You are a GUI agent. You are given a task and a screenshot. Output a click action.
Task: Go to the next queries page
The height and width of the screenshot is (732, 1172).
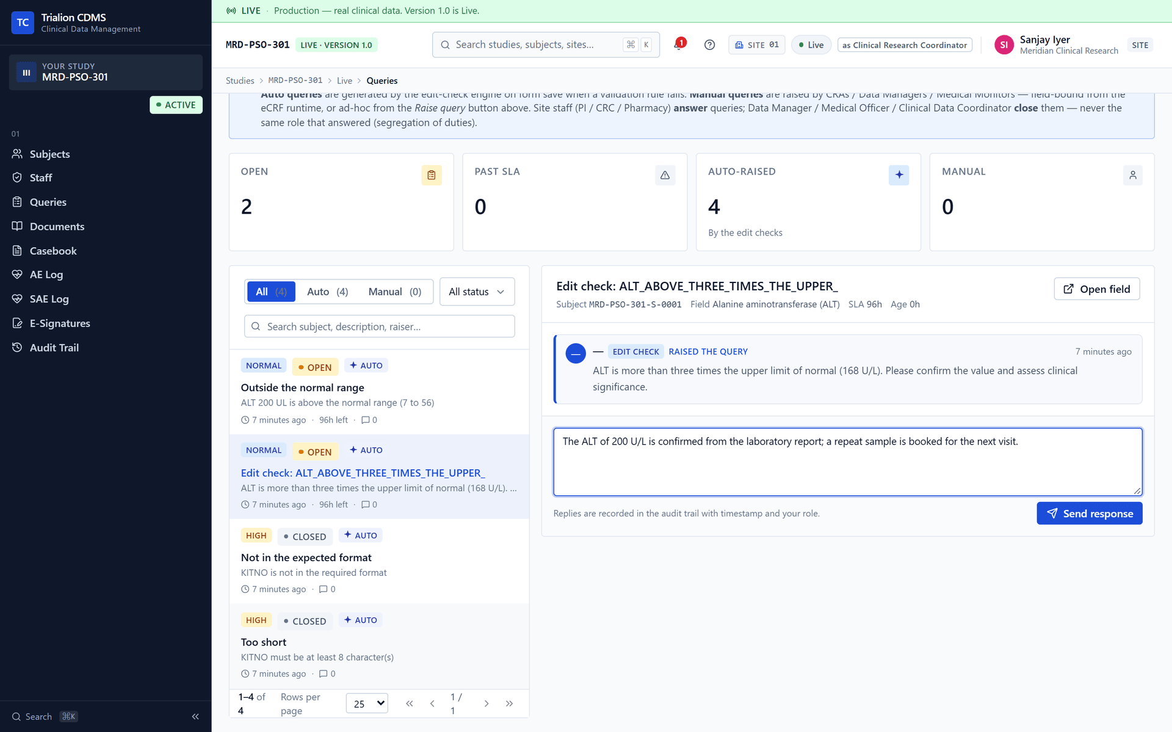click(486, 703)
